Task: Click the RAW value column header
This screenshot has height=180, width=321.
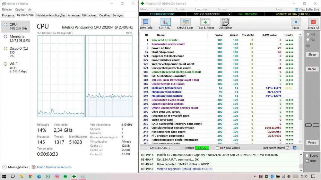Action: [269, 35]
